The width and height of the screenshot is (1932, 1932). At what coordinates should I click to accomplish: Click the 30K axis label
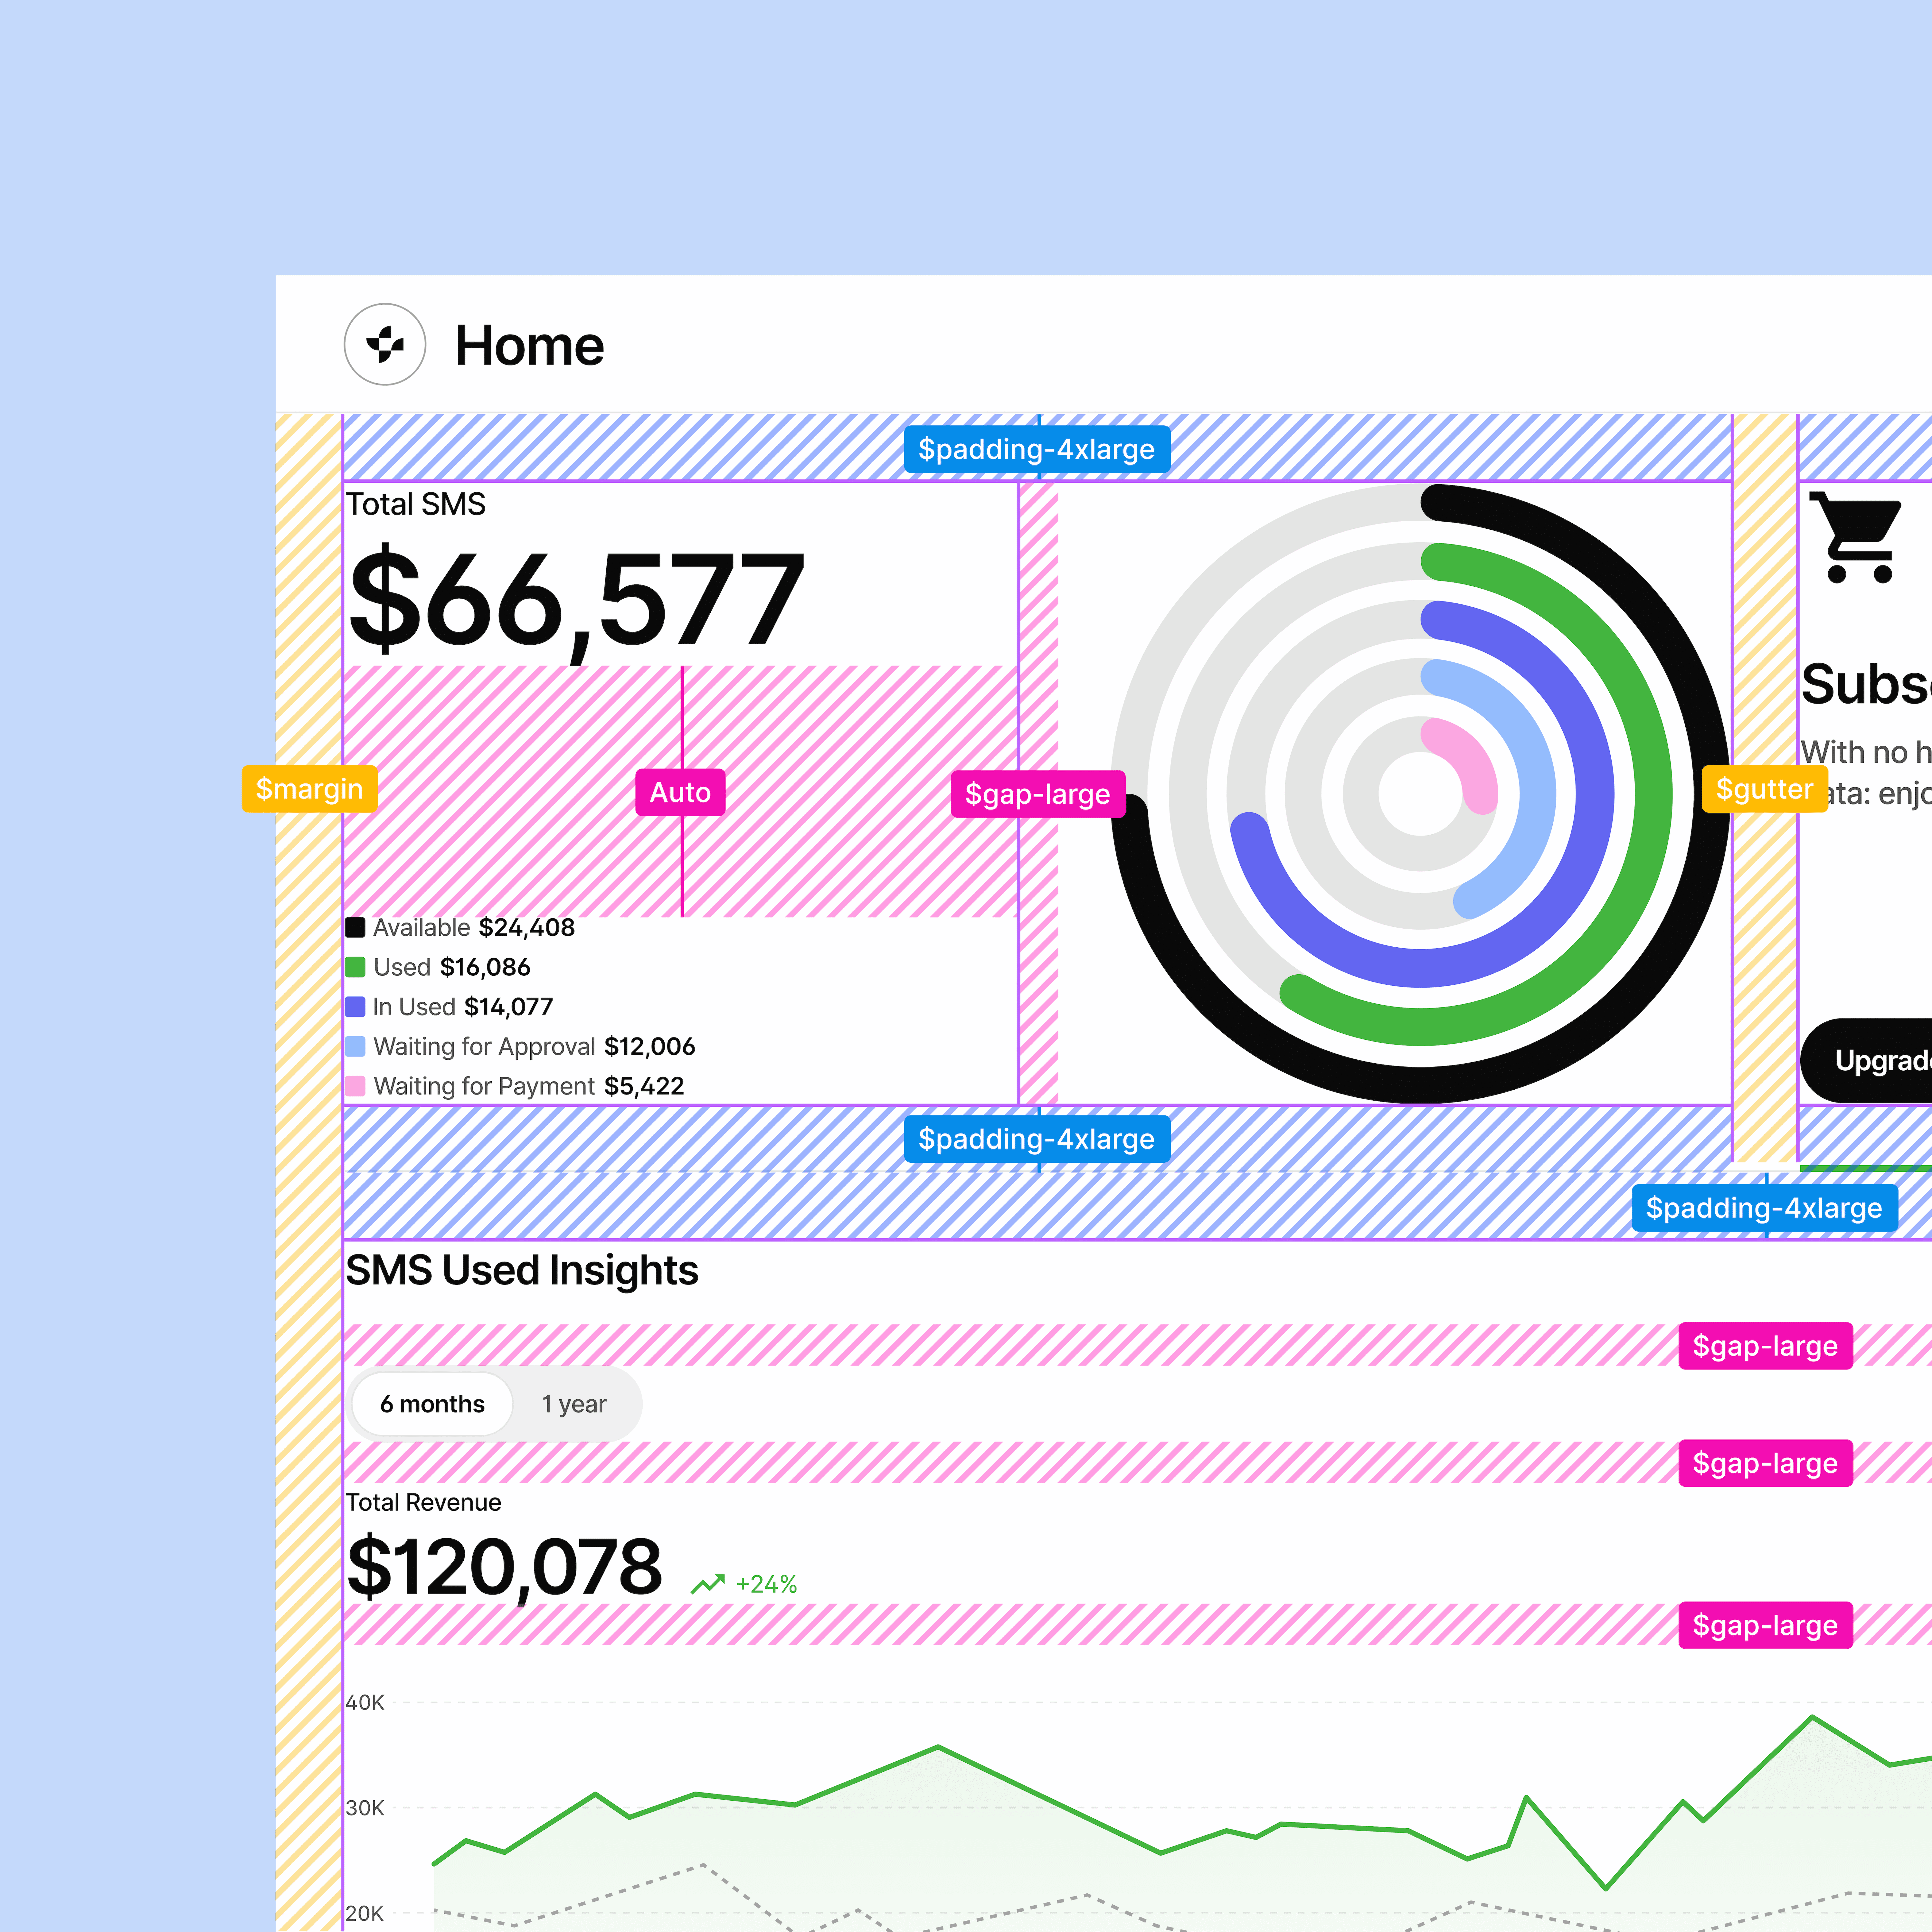click(365, 1808)
